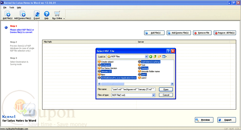
Task: Select the 'New' file
Action: 103,75
